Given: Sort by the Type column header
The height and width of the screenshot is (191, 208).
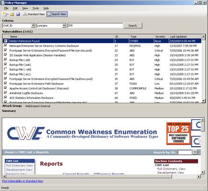Looking at the screenshot, I should pyautogui.click(x=141, y=36).
